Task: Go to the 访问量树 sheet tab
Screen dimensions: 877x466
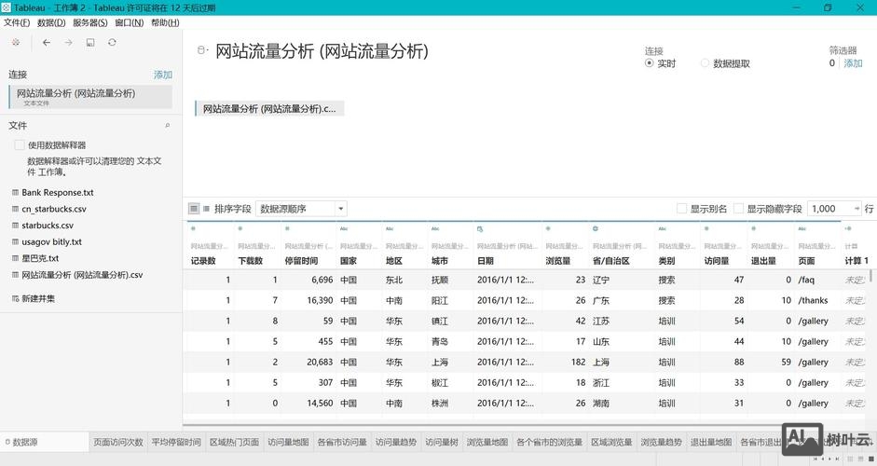Action: pos(442,442)
